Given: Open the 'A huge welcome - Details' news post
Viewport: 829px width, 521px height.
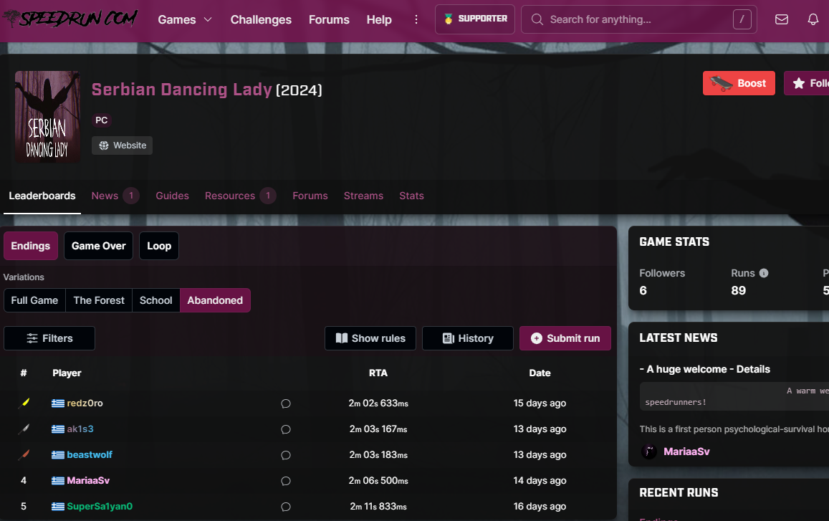Looking at the screenshot, I should 705,369.
